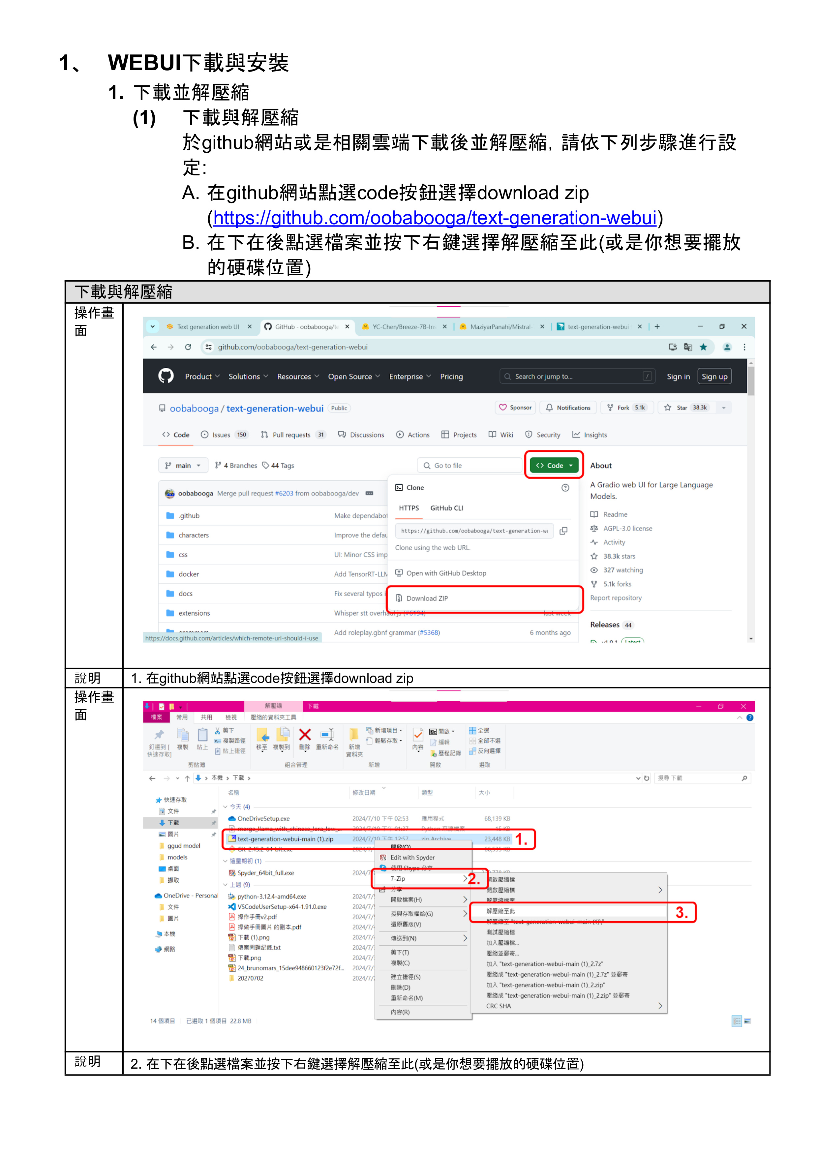Open the Product dropdown in the GitHub header
The height and width of the screenshot is (1157, 819).
[x=202, y=376]
